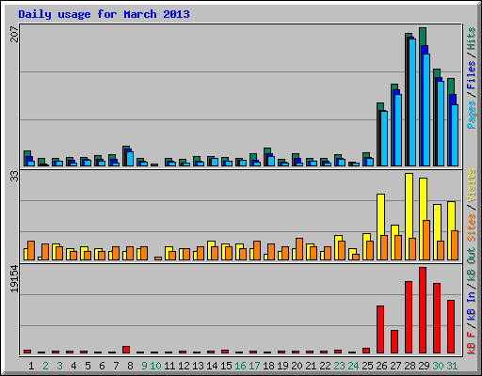Click the red kB bar for day 28
The image size is (482, 376).
409,317
